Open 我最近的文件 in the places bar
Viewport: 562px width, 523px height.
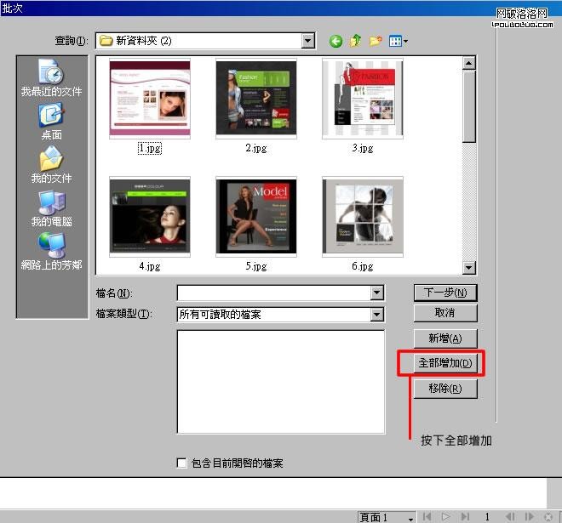[x=51, y=78]
